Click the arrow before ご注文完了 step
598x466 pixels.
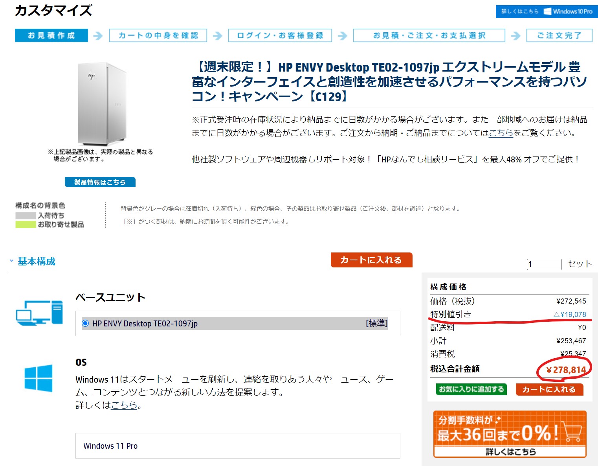(x=516, y=36)
